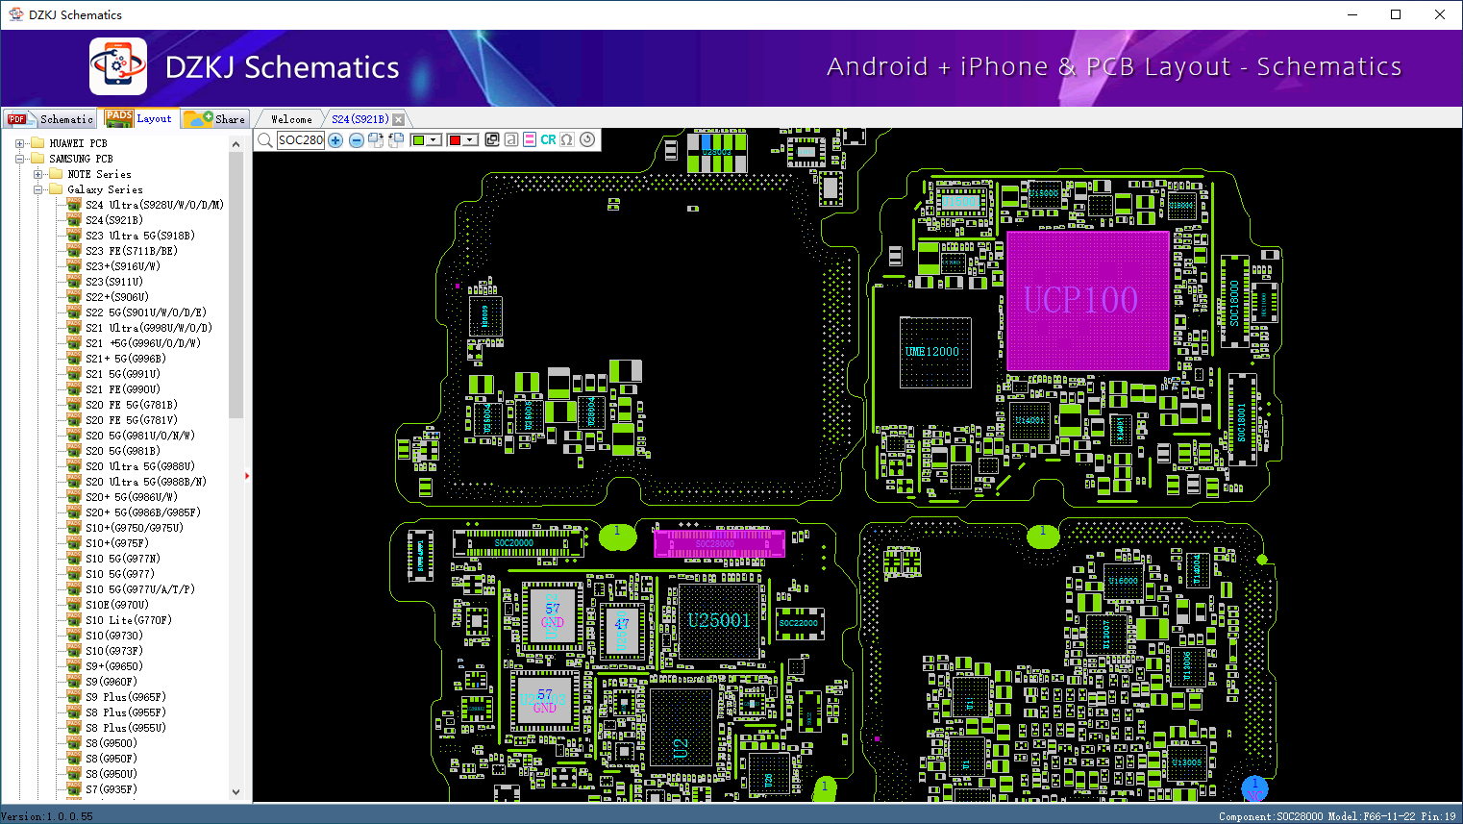Select the magenta SOC28000 connector on the board
Screen dimensions: 1463x824
click(x=719, y=543)
